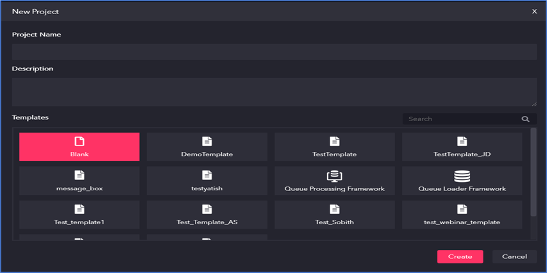The image size is (547, 273).
Task: Pick Queue Processing Framework template
Action: [335, 181]
